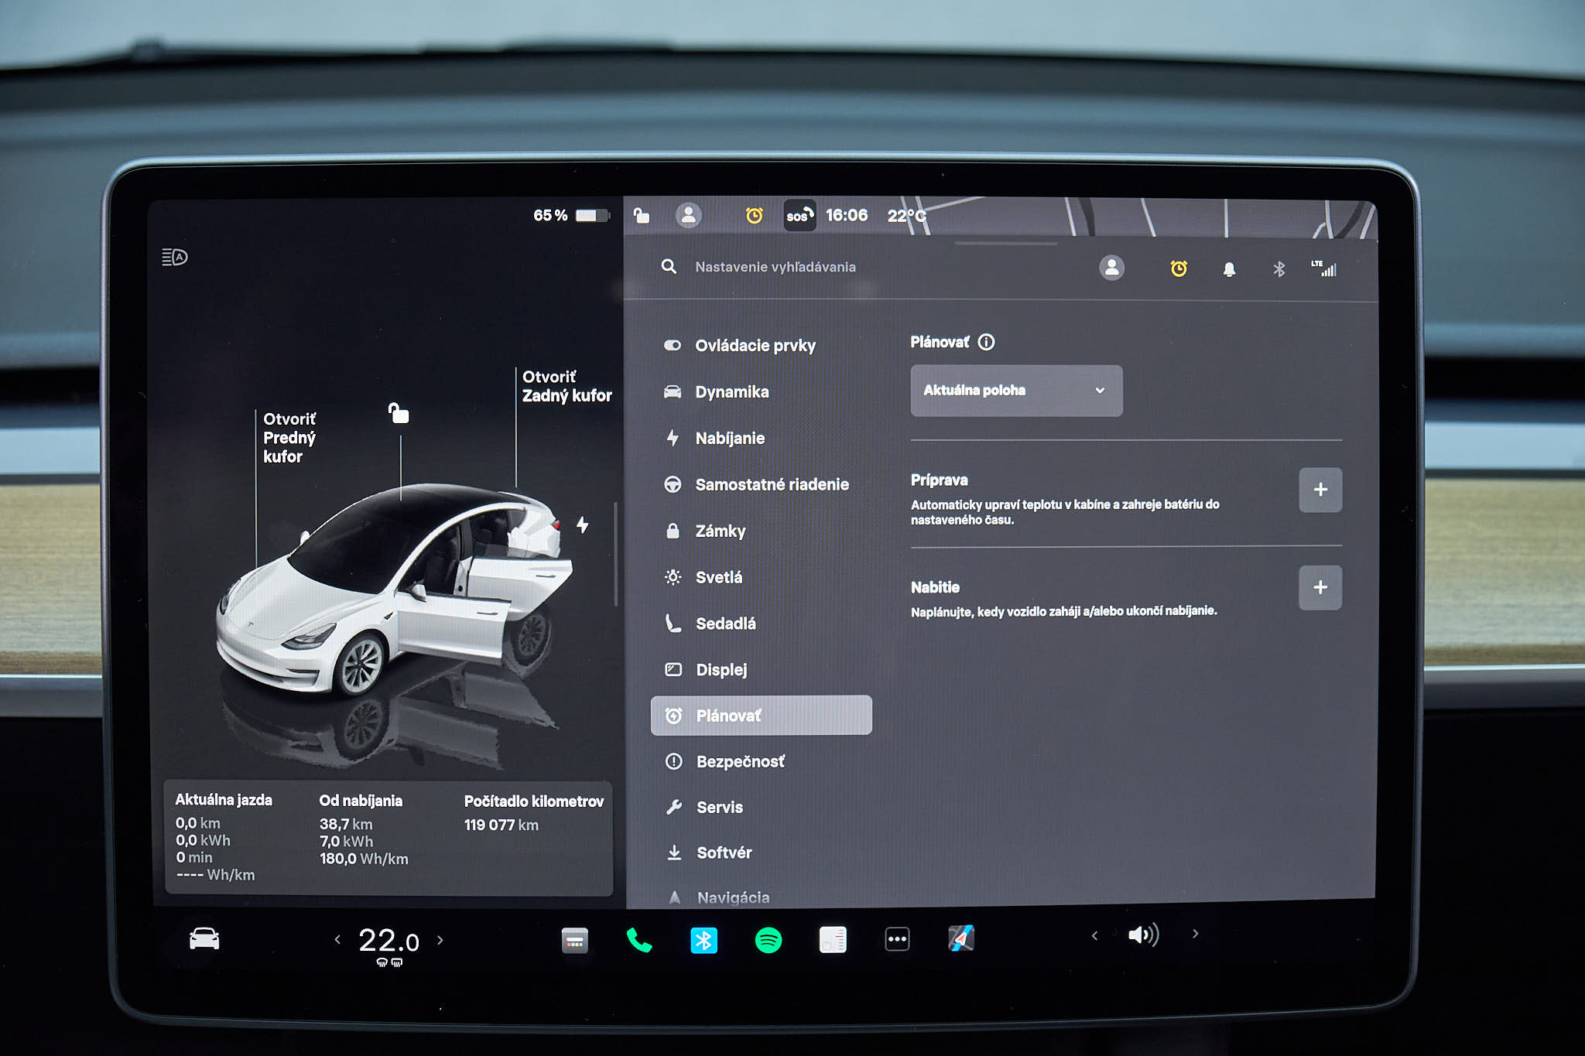Add a Príprava preconditioning schedule
1585x1056 pixels.
(x=1320, y=490)
